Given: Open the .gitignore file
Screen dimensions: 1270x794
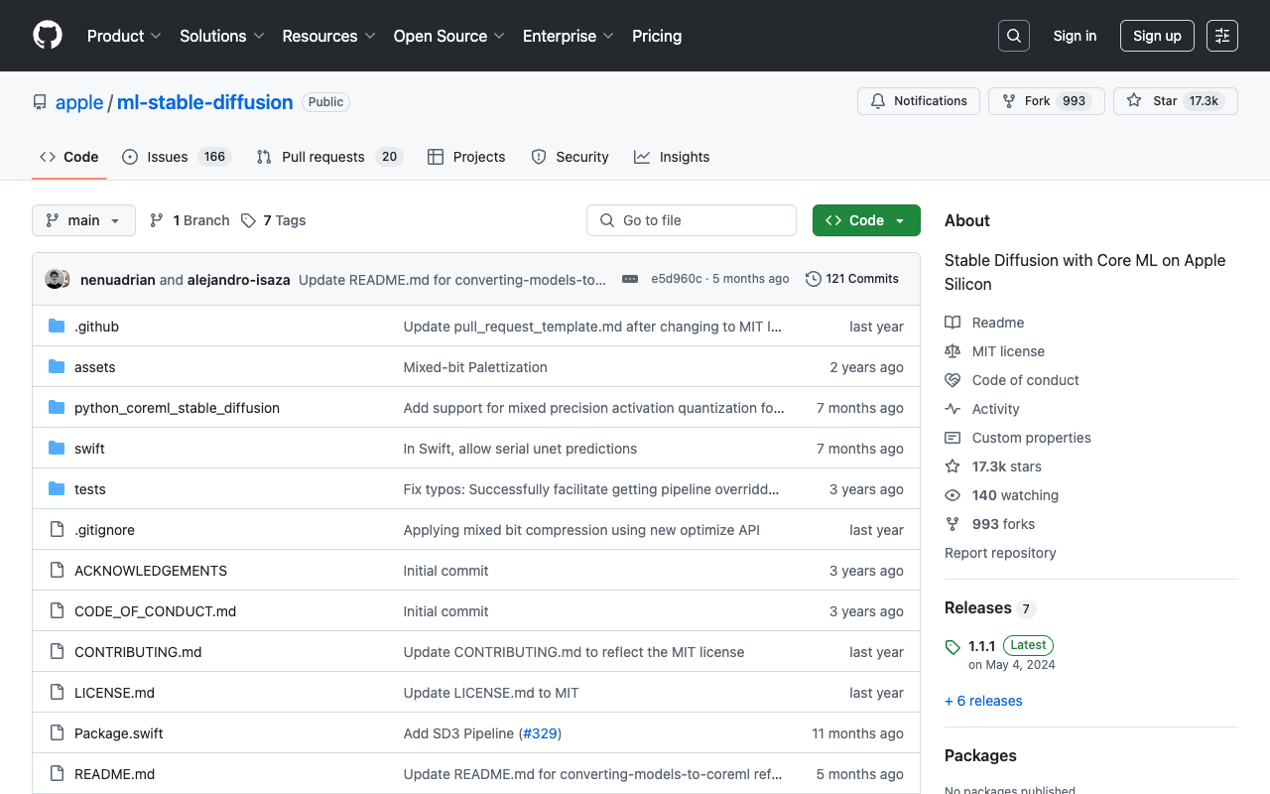Looking at the screenshot, I should (104, 530).
